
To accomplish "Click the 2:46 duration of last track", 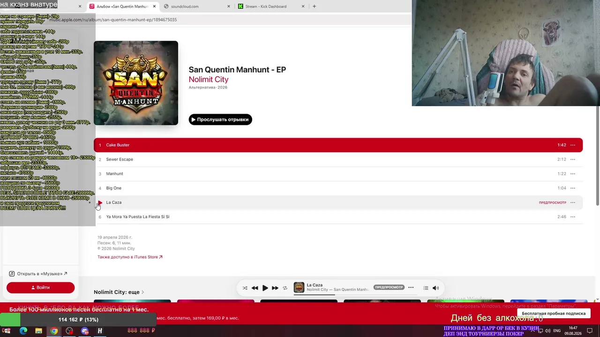I will coord(562,217).
